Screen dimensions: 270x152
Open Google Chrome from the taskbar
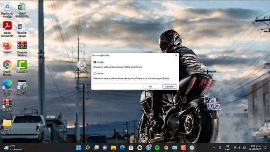pyautogui.click(x=166, y=148)
